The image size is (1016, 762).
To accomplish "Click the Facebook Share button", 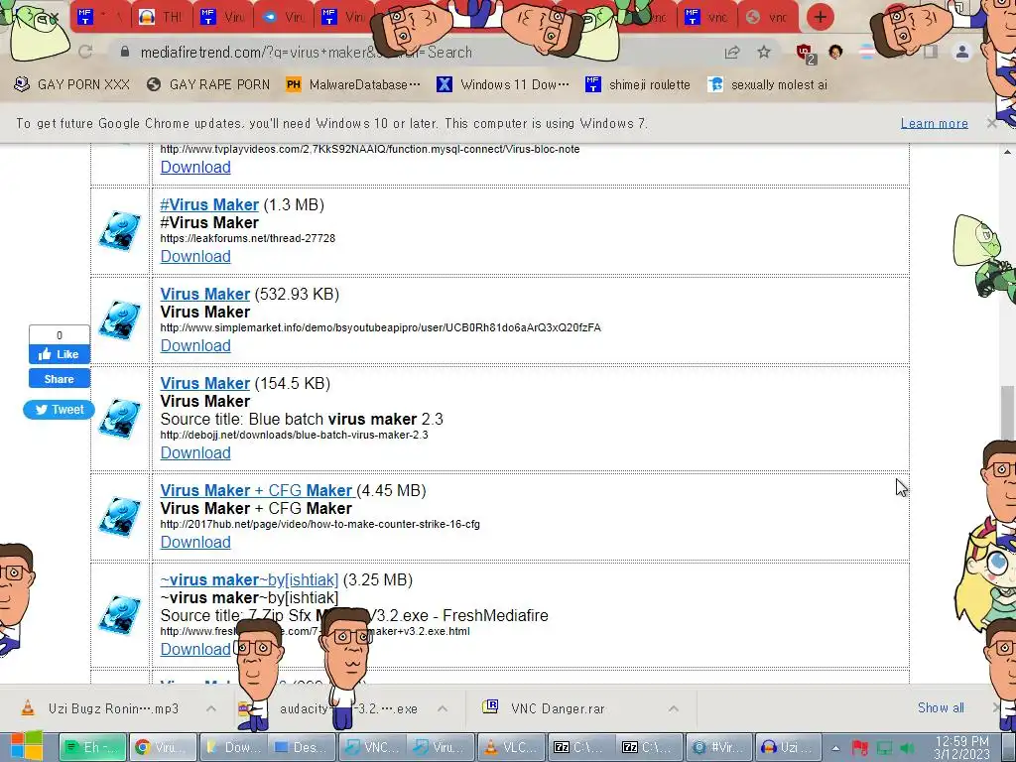I will [59, 379].
